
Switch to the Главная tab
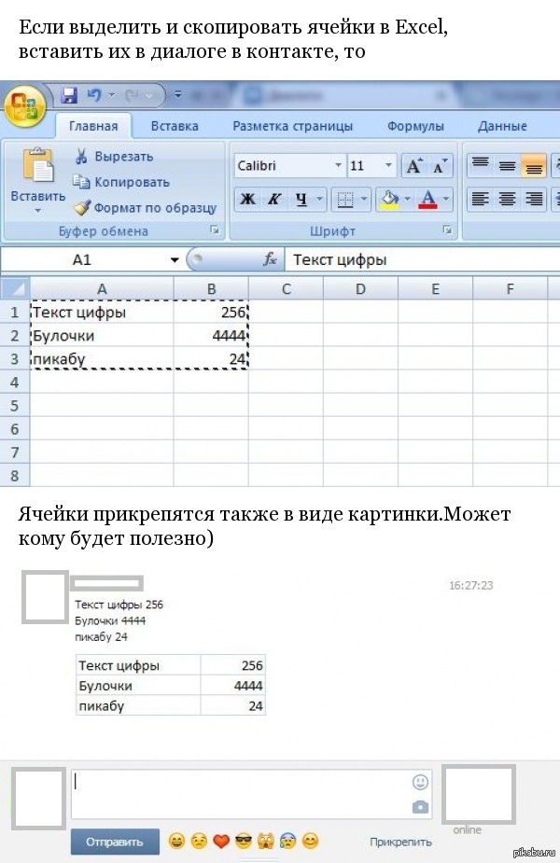93,126
